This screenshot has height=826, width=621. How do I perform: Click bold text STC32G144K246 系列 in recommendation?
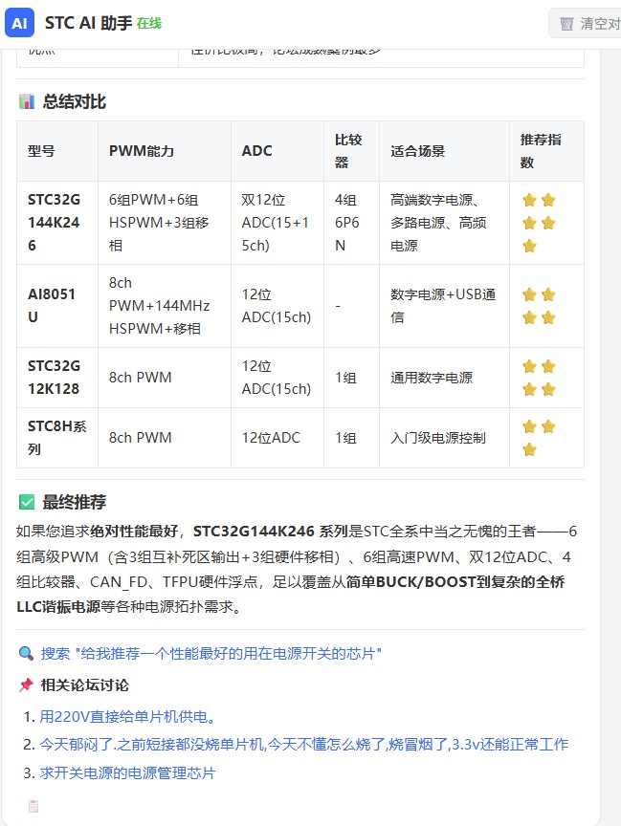pyautogui.click(x=271, y=531)
